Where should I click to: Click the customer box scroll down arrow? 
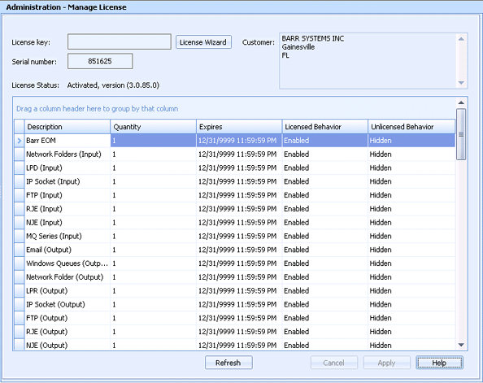(461, 83)
